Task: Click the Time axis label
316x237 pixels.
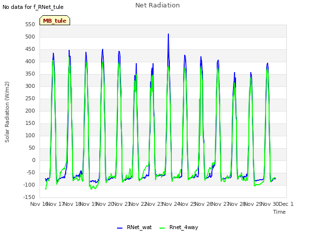Action: 279,212
